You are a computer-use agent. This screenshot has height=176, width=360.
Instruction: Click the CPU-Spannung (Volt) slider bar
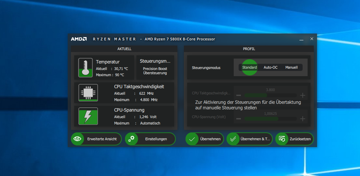tap(270, 119)
